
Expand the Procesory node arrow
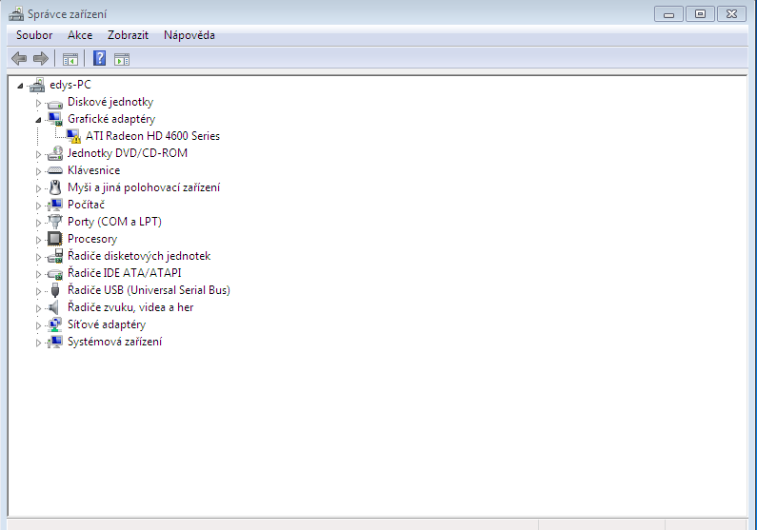pyautogui.click(x=38, y=240)
